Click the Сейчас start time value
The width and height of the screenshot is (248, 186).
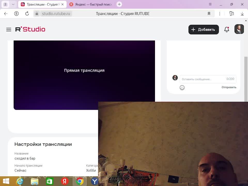[x=20, y=171]
